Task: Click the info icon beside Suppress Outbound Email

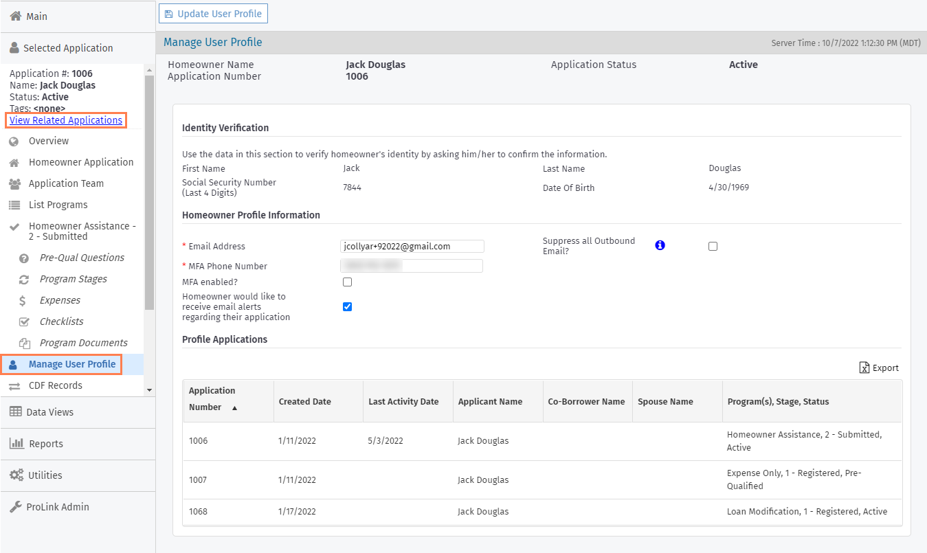Action: tap(660, 245)
